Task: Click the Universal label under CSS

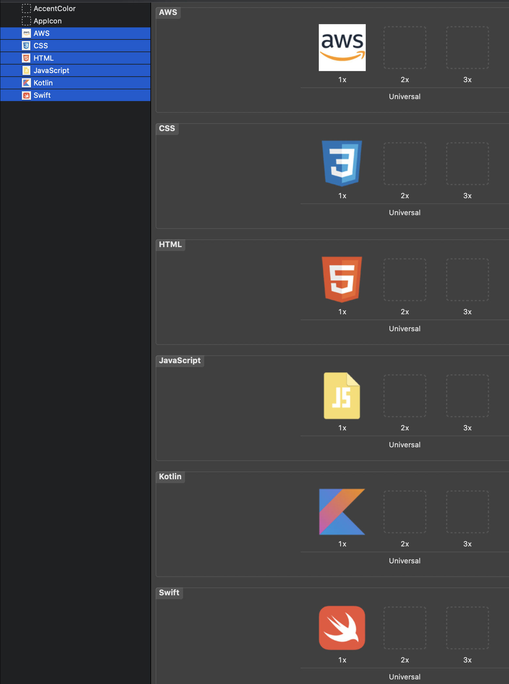Action: [405, 213]
